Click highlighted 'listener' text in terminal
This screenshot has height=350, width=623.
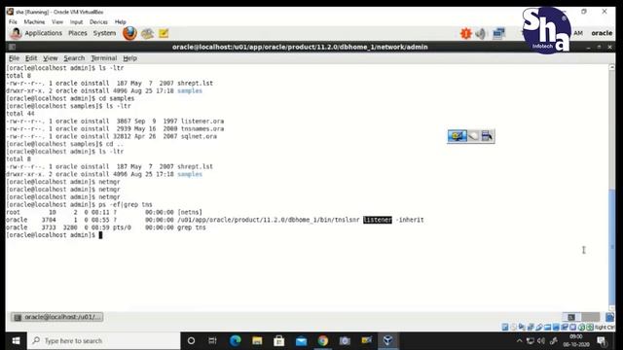point(378,220)
